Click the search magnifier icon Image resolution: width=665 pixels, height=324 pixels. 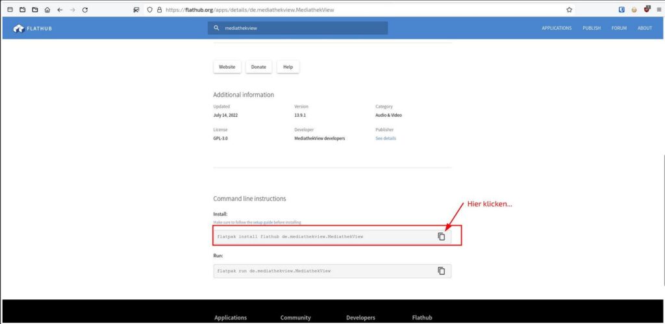[216, 28]
